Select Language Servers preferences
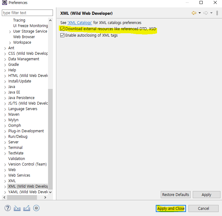 (x=23, y=109)
